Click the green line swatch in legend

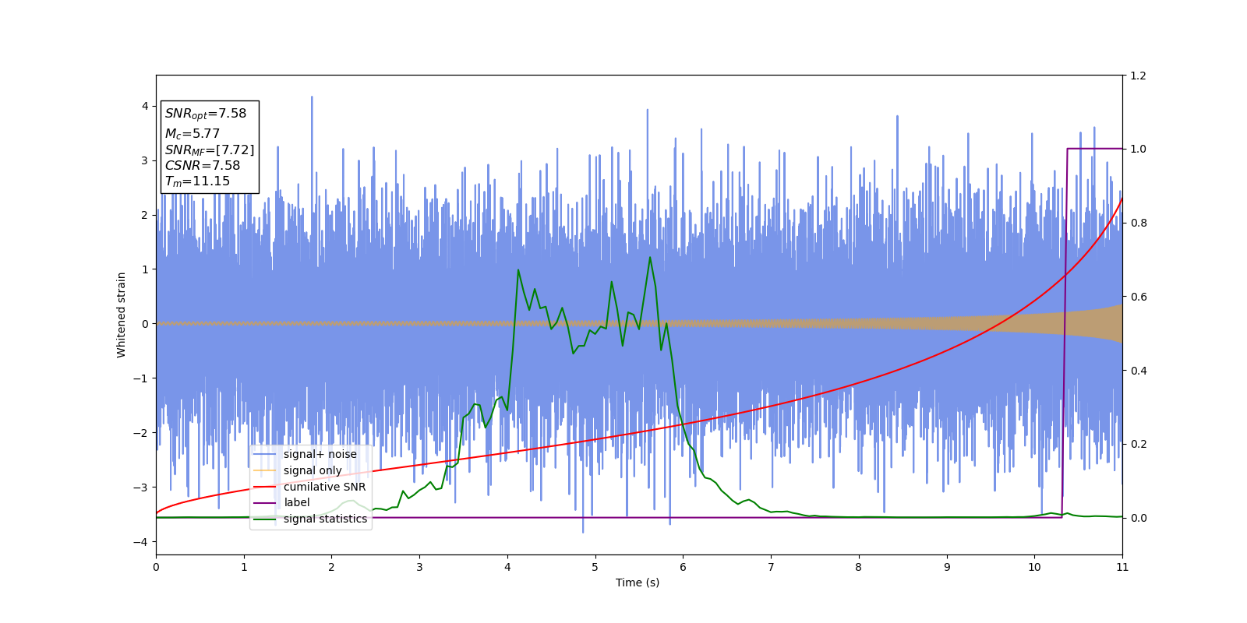265,519
